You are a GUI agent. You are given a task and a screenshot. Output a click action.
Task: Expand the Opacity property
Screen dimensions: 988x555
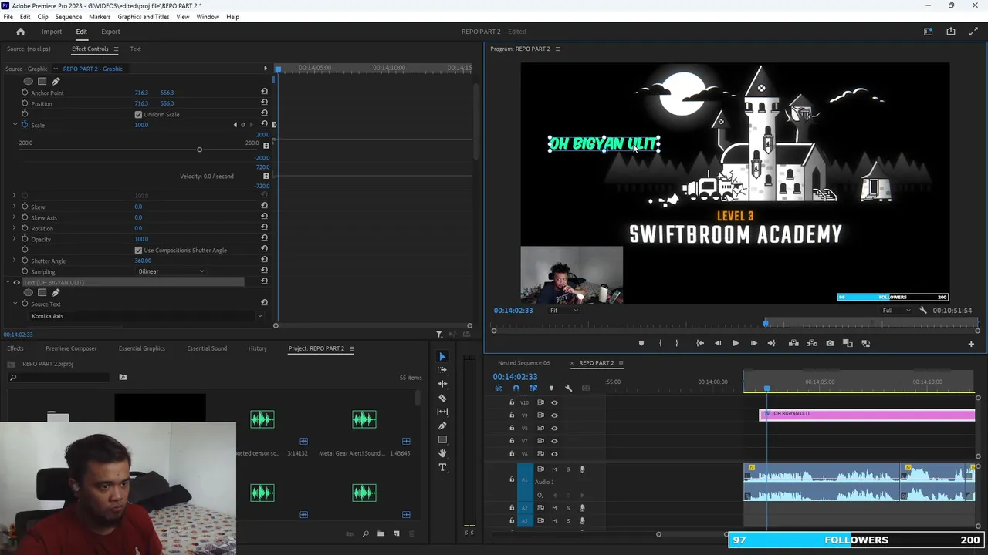coord(15,239)
